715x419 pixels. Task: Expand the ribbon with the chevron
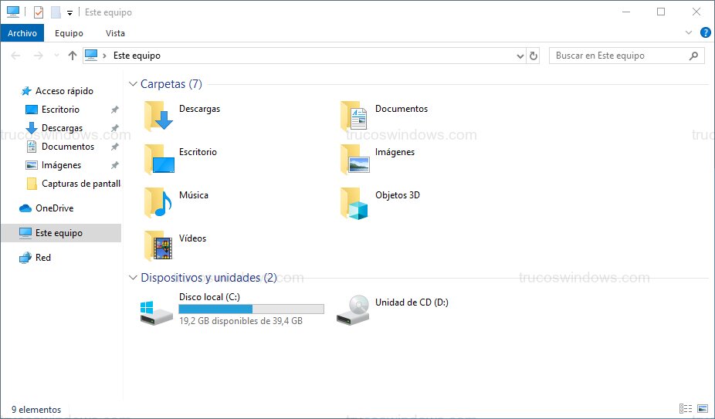pyautogui.click(x=690, y=33)
